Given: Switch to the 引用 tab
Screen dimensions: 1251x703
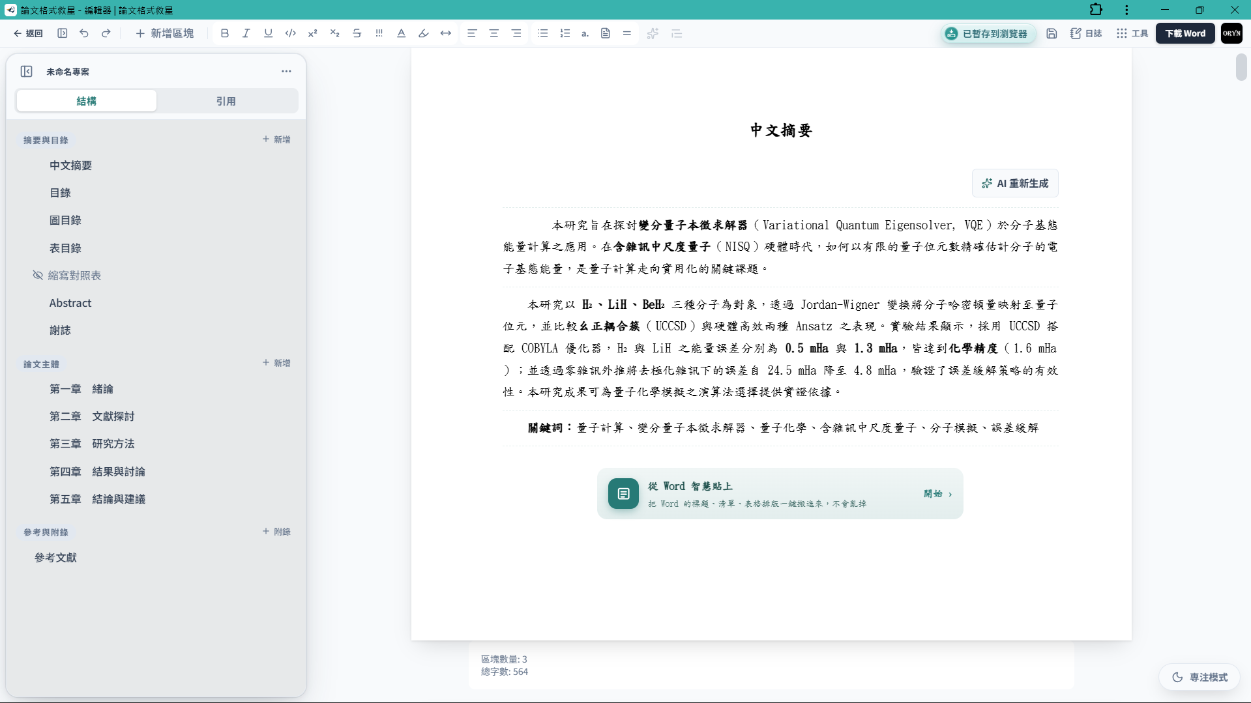Looking at the screenshot, I should tap(226, 101).
